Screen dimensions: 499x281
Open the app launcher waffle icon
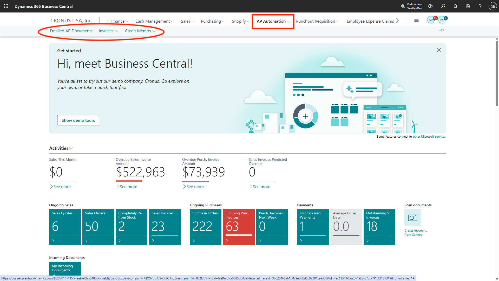coord(6,6)
